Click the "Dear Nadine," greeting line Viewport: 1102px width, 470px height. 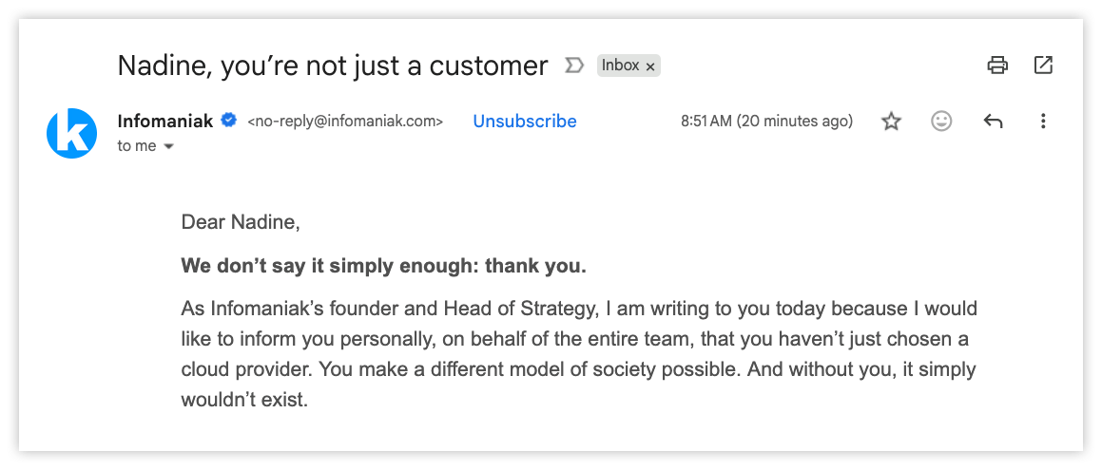tap(241, 222)
